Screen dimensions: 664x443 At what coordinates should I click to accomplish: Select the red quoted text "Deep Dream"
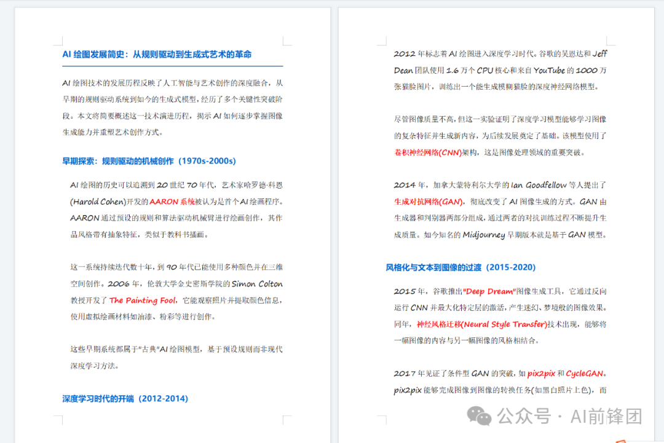pos(489,291)
